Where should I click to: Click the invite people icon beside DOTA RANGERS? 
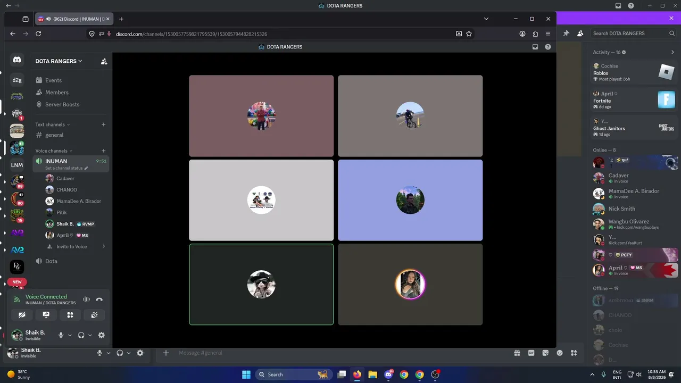pyautogui.click(x=104, y=61)
